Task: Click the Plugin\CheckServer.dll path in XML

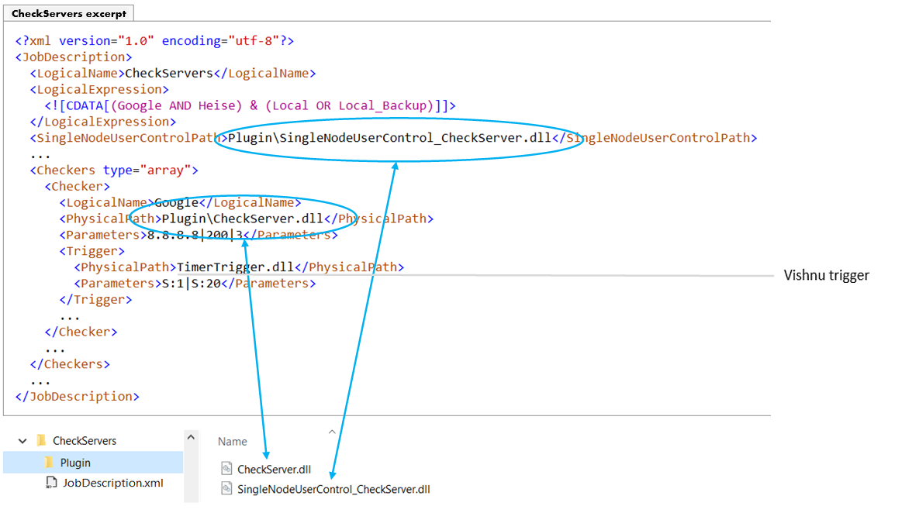Action: coord(242,219)
